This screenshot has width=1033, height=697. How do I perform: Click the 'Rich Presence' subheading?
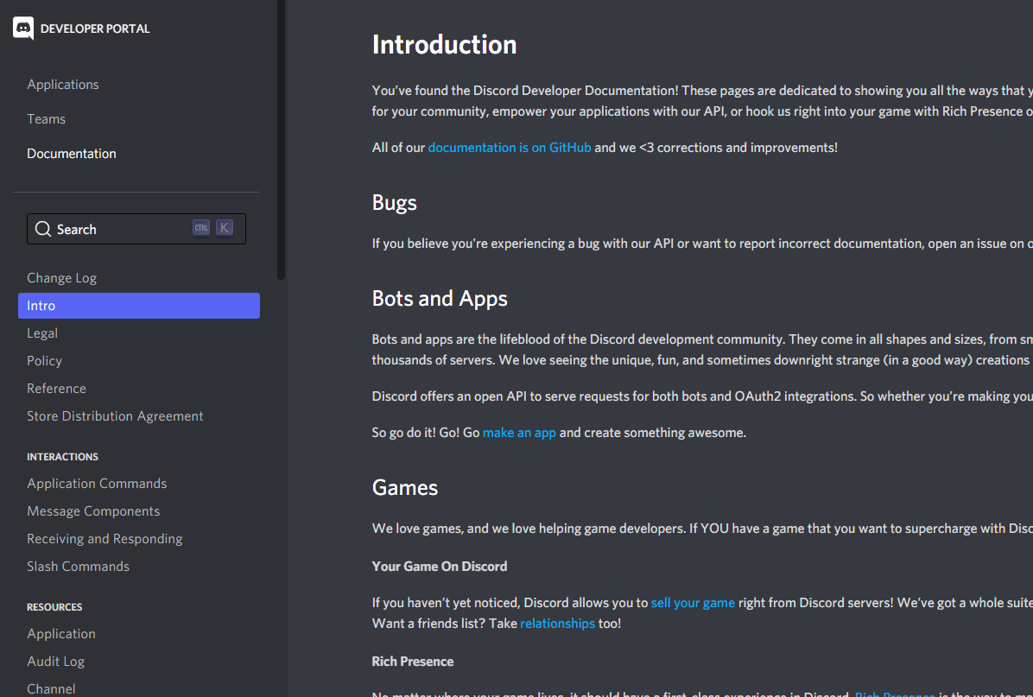click(412, 662)
